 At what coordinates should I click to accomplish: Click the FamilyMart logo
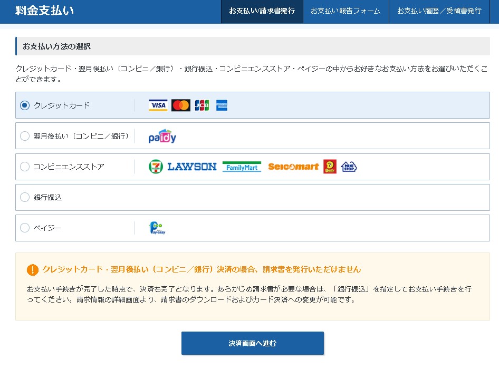tap(242, 167)
